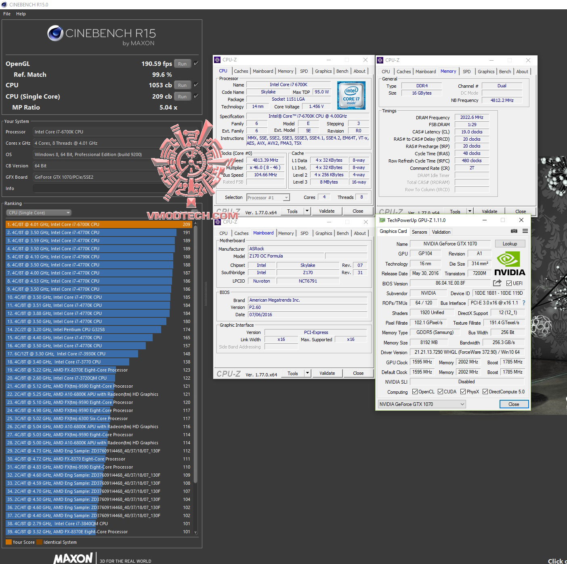
Task: Click the Cinebench app icon in the title bar
Action: (x=4, y=4)
